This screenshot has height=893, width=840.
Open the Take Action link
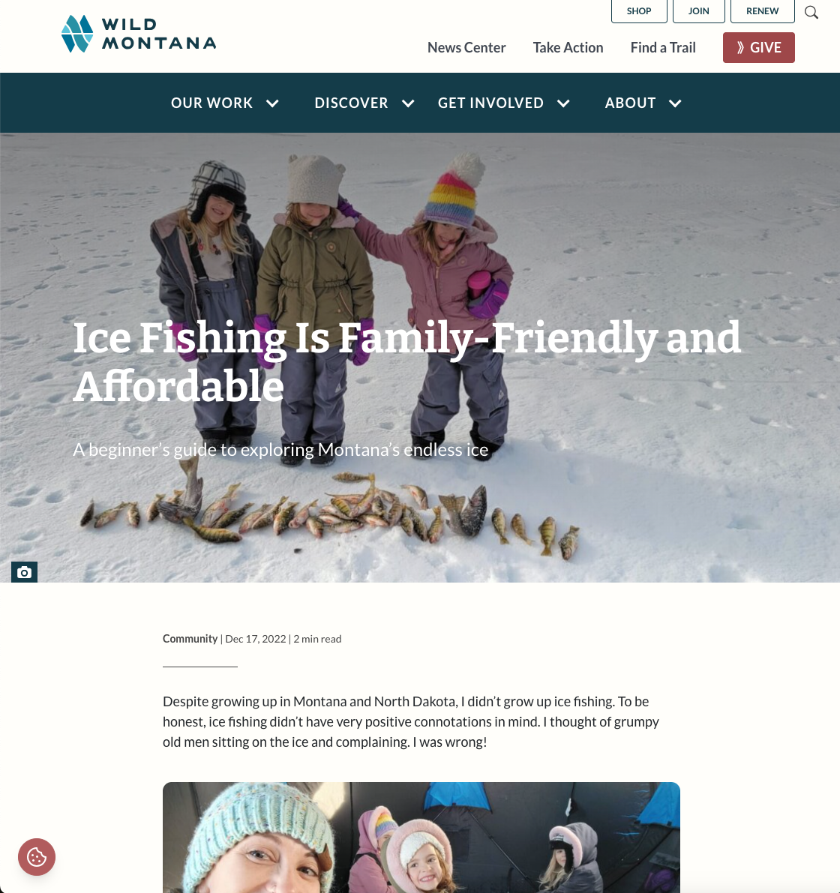[568, 48]
